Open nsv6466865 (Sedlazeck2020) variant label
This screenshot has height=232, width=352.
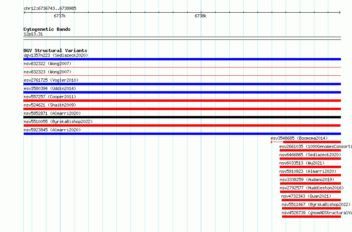tap(310, 155)
